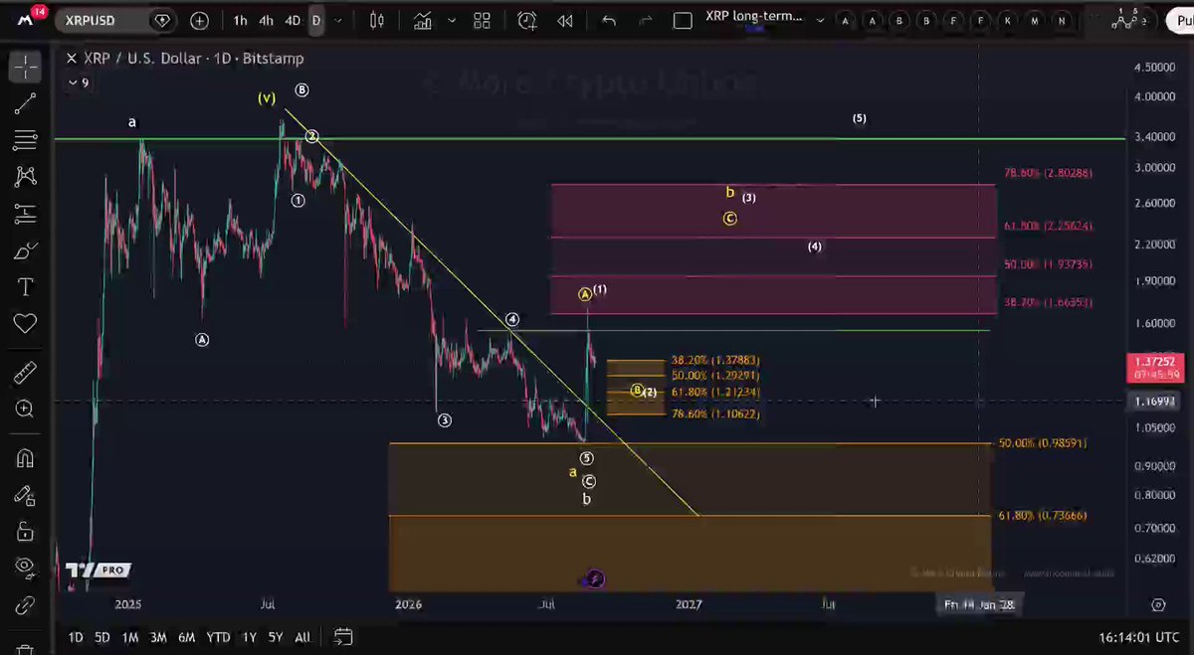Select the ruler measure tool

point(25,372)
